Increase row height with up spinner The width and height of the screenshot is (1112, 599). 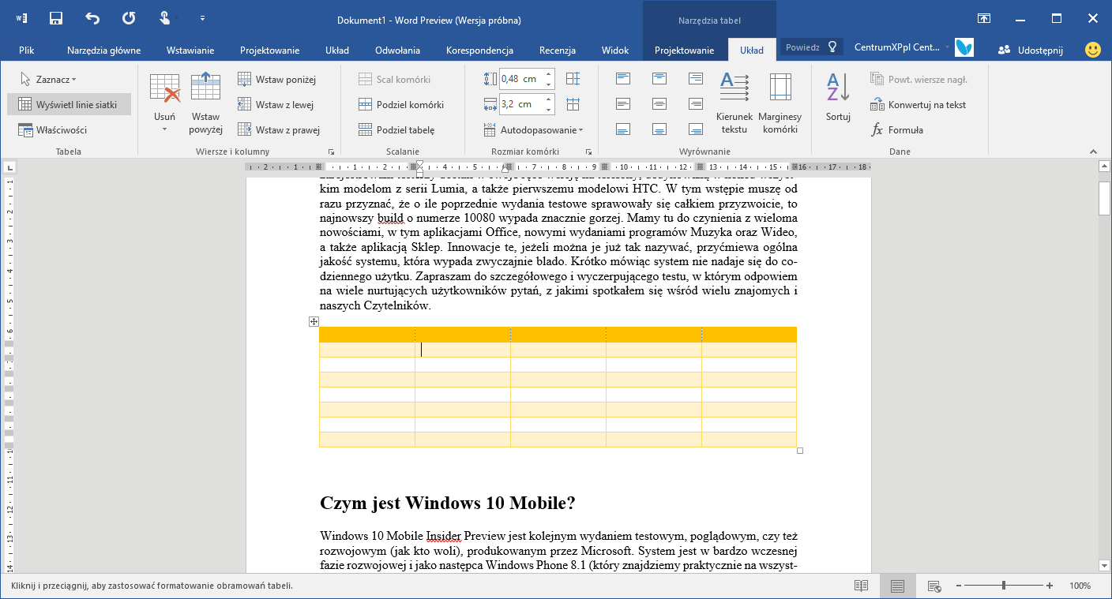(x=549, y=74)
